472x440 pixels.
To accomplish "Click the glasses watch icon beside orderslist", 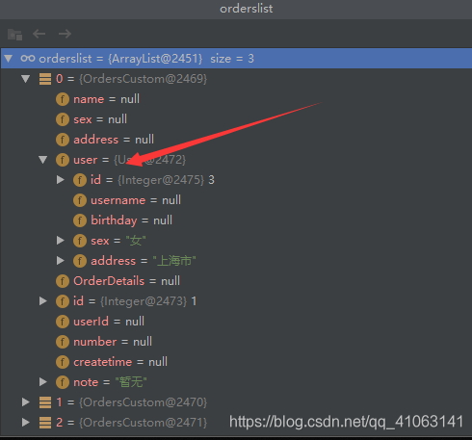I will (x=28, y=59).
